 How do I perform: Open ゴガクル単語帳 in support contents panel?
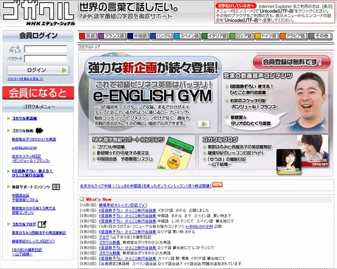click(111, 147)
